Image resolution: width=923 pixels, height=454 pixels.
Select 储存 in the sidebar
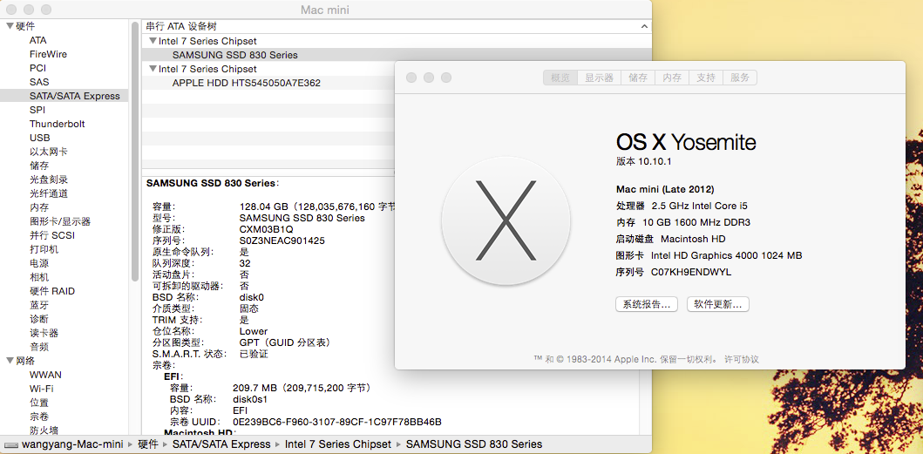point(39,166)
